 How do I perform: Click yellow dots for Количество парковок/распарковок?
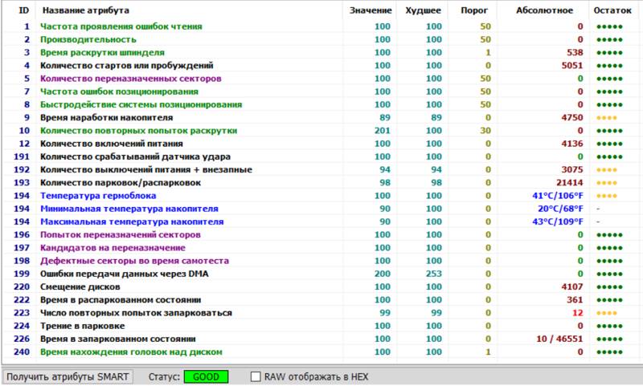[x=607, y=183]
